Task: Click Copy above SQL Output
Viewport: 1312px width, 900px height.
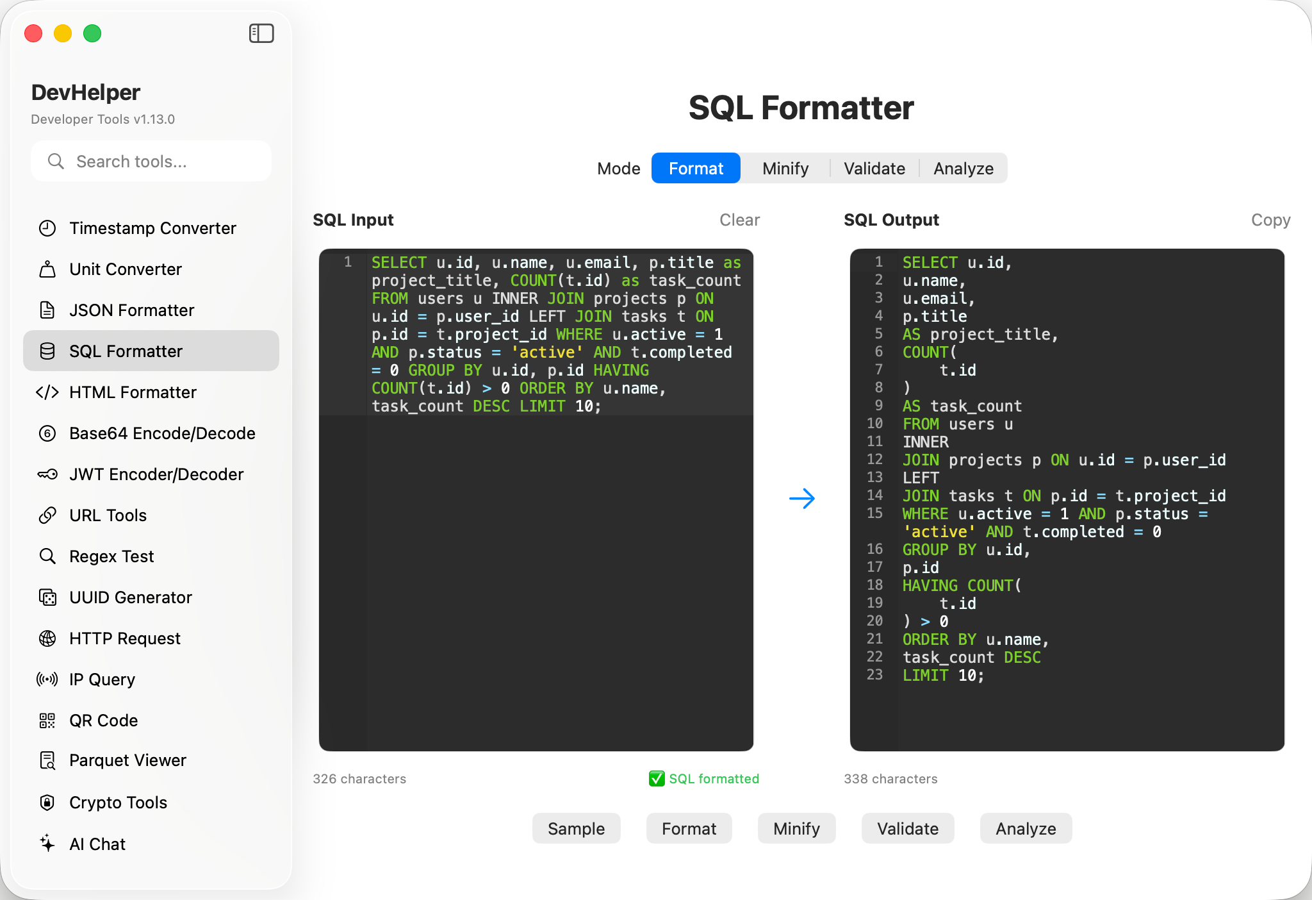Action: [x=1270, y=220]
